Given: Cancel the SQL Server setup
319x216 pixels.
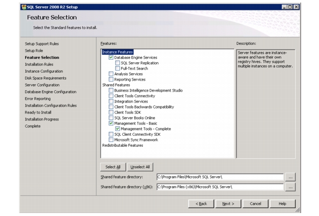Looking at the screenshot, I should (x=255, y=204).
